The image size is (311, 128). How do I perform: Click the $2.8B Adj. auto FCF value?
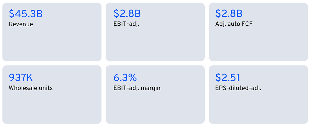coord(229,14)
